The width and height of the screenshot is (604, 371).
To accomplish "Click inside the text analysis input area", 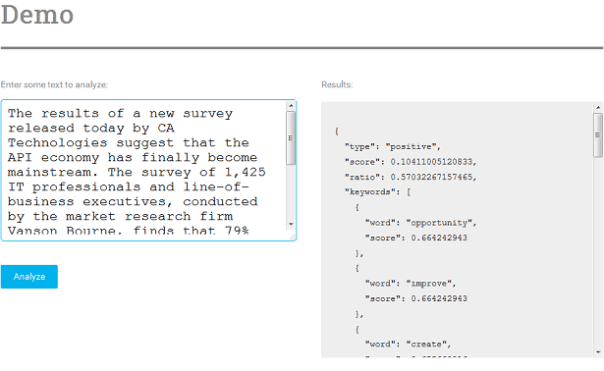I will (144, 171).
